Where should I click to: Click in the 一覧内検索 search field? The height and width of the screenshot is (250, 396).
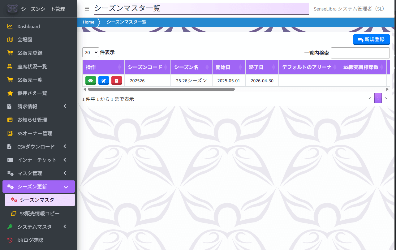[360, 53]
